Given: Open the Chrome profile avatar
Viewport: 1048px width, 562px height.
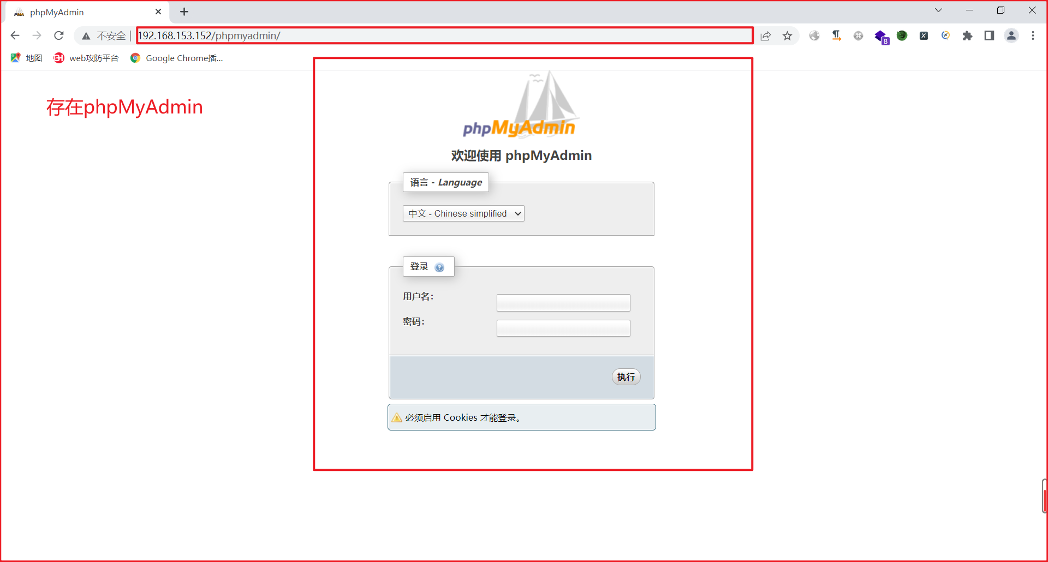Looking at the screenshot, I should click(1011, 35).
